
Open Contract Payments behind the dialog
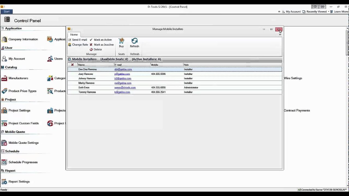point(297,111)
